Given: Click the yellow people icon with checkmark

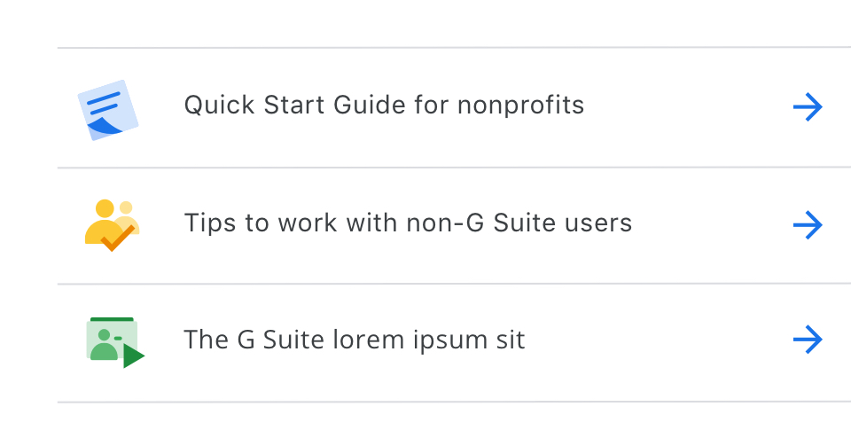Looking at the screenshot, I should 112,225.
